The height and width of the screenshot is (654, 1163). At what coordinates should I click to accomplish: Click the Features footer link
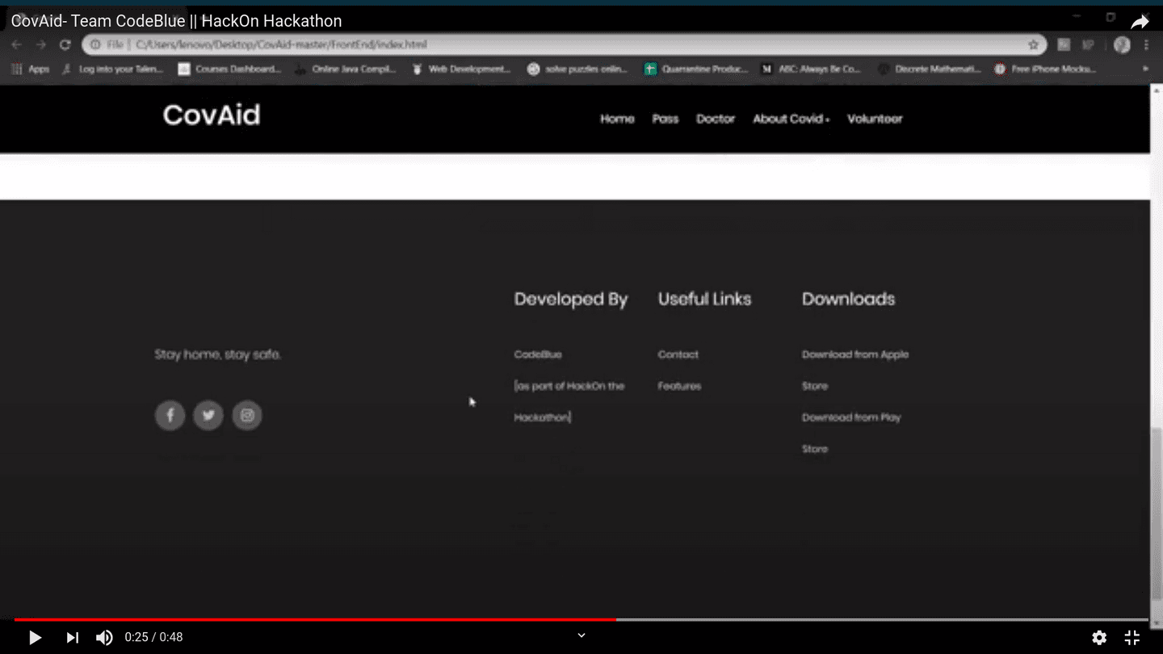(679, 386)
